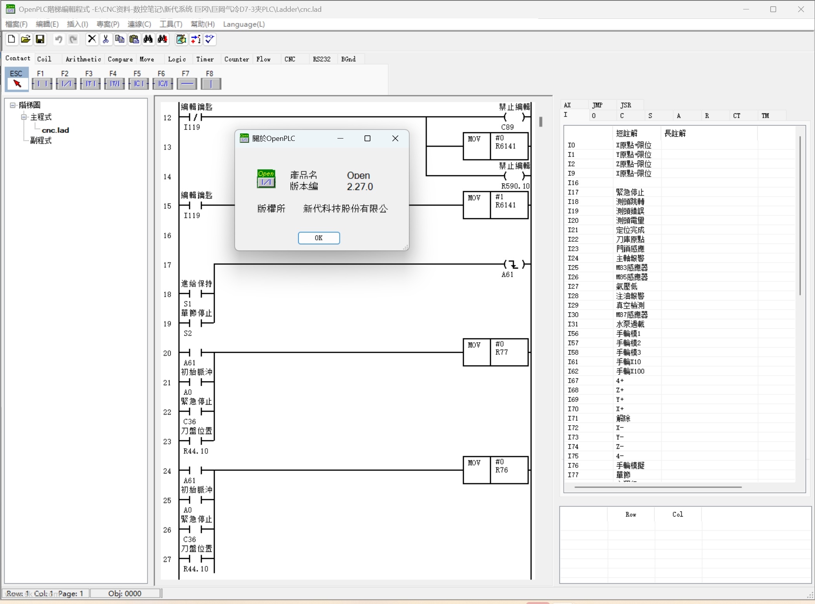Click the MOV #0 R77 block
Image resolution: width=815 pixels, height=604 pixels.
(496, 352)
